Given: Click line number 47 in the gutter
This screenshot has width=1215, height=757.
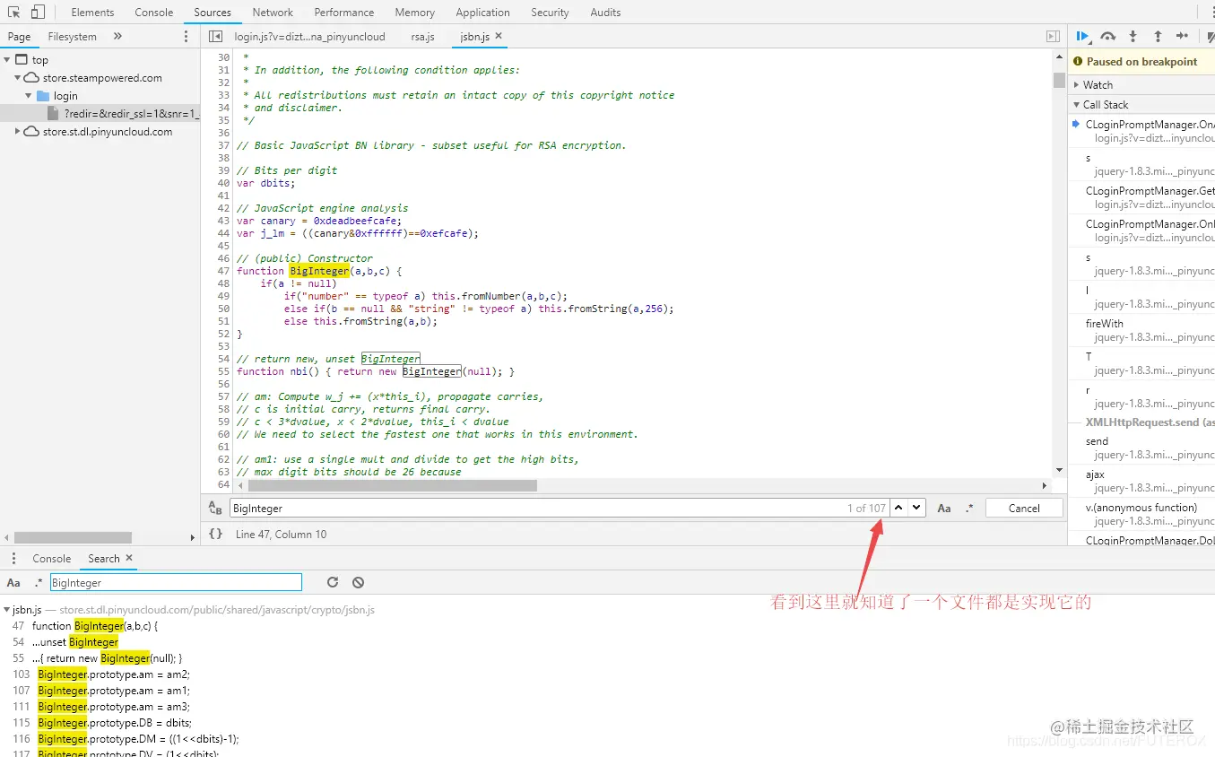Looking at the screenshot, I should 223,271.
